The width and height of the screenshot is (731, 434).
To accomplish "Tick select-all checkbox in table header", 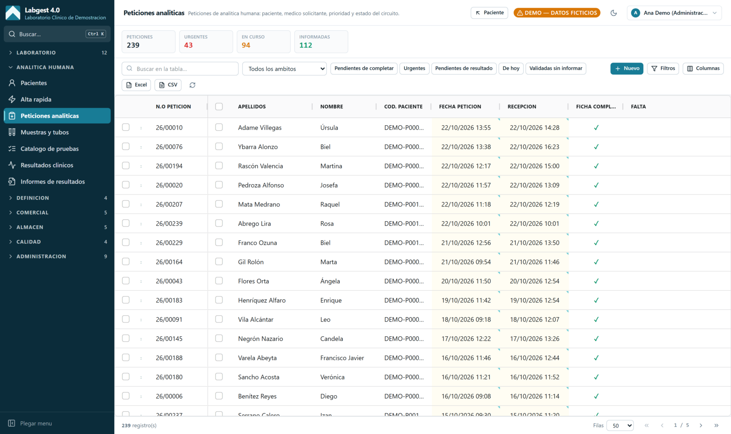I will coord(219,106).
